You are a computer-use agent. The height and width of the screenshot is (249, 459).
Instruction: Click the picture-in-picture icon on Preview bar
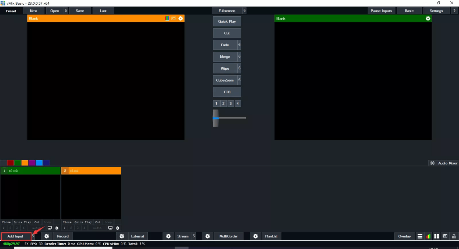pos(174,18)
